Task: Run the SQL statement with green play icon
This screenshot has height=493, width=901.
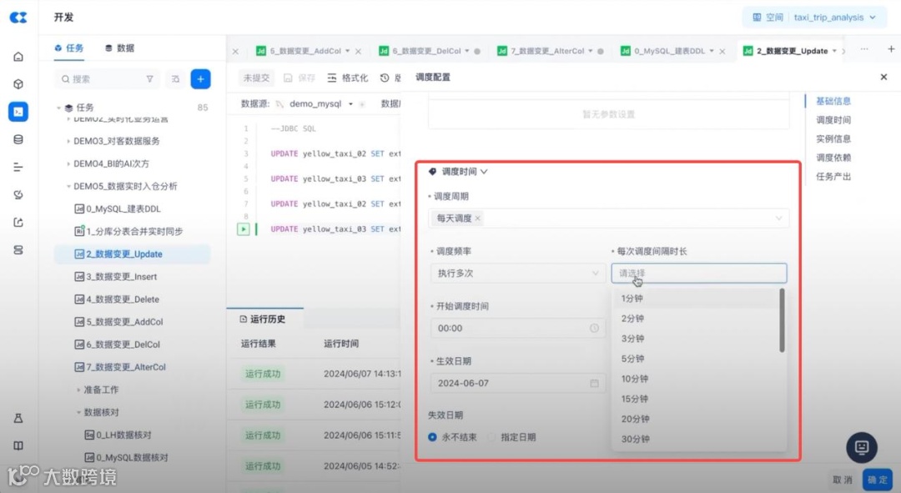Action: pos(243,229)
